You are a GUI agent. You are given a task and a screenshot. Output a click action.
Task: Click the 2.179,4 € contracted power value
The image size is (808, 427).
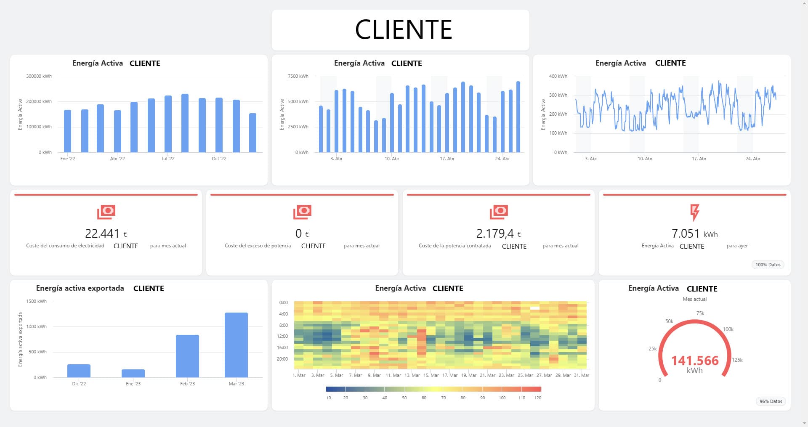pos(499,233)
